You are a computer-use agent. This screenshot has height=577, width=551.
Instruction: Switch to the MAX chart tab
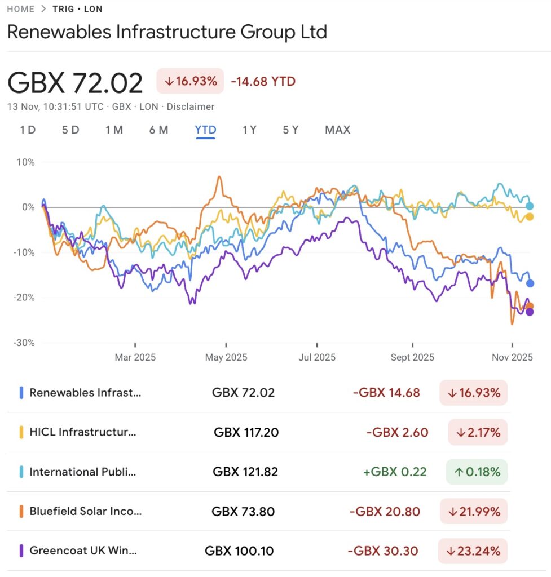pyautogui.click(x=337, y=130)
